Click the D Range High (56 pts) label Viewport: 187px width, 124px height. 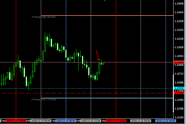pyautogui.click(x=44, y=17)
